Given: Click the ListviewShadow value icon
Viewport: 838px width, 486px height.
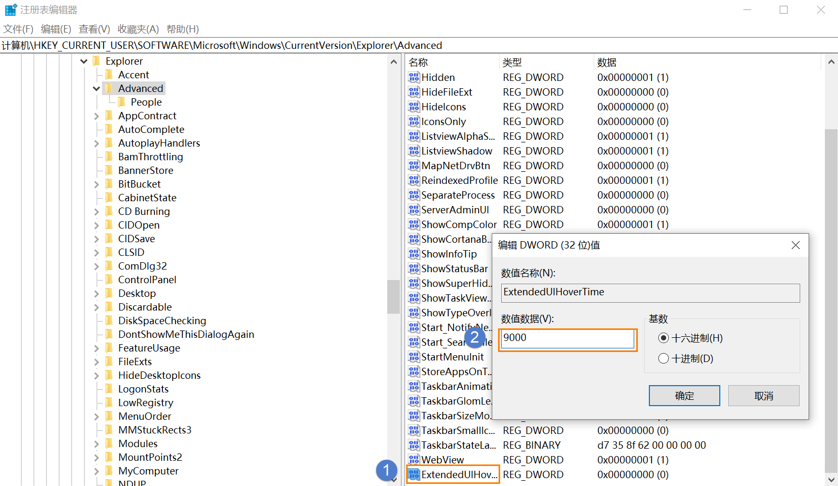Looking at the screenshot, I should (x=414, y=151).
